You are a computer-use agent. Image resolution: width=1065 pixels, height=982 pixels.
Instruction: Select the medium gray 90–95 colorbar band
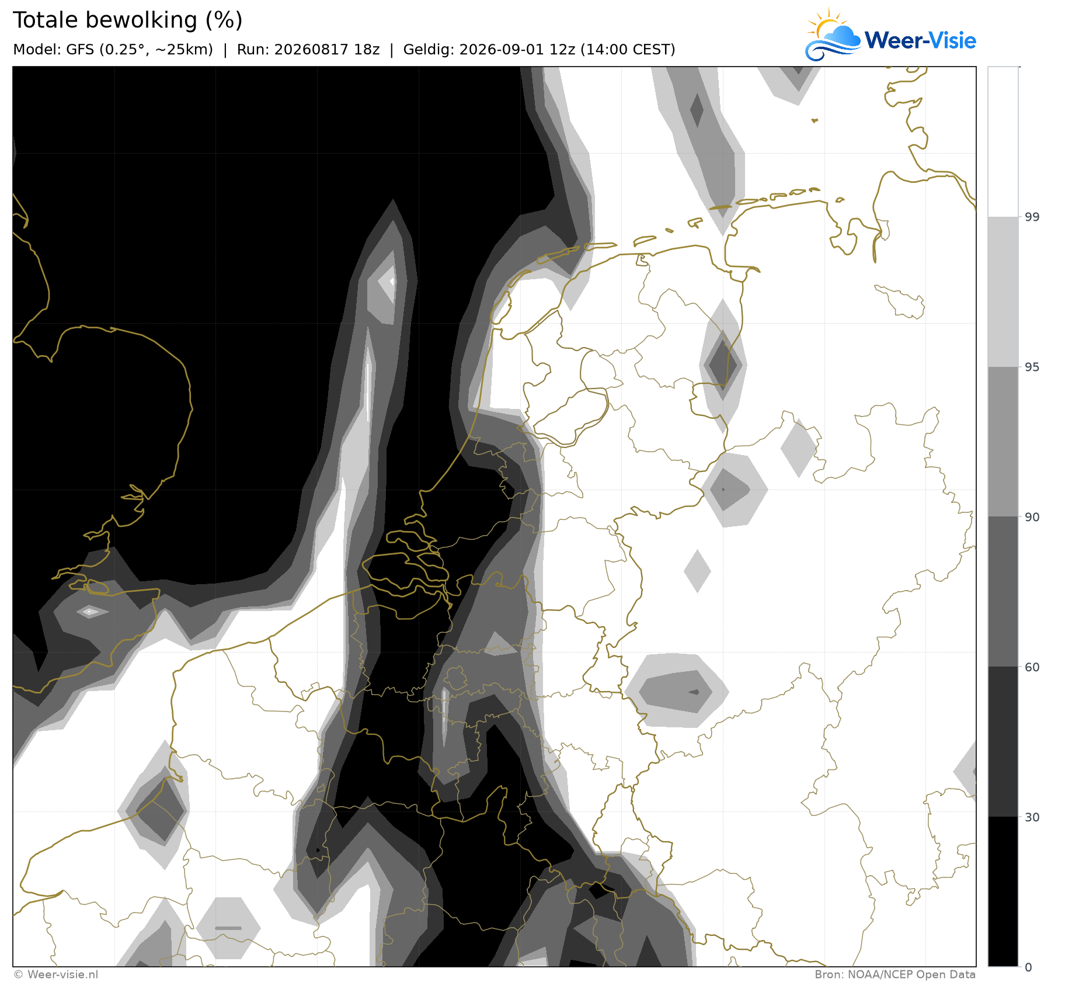coord(1003,442)
